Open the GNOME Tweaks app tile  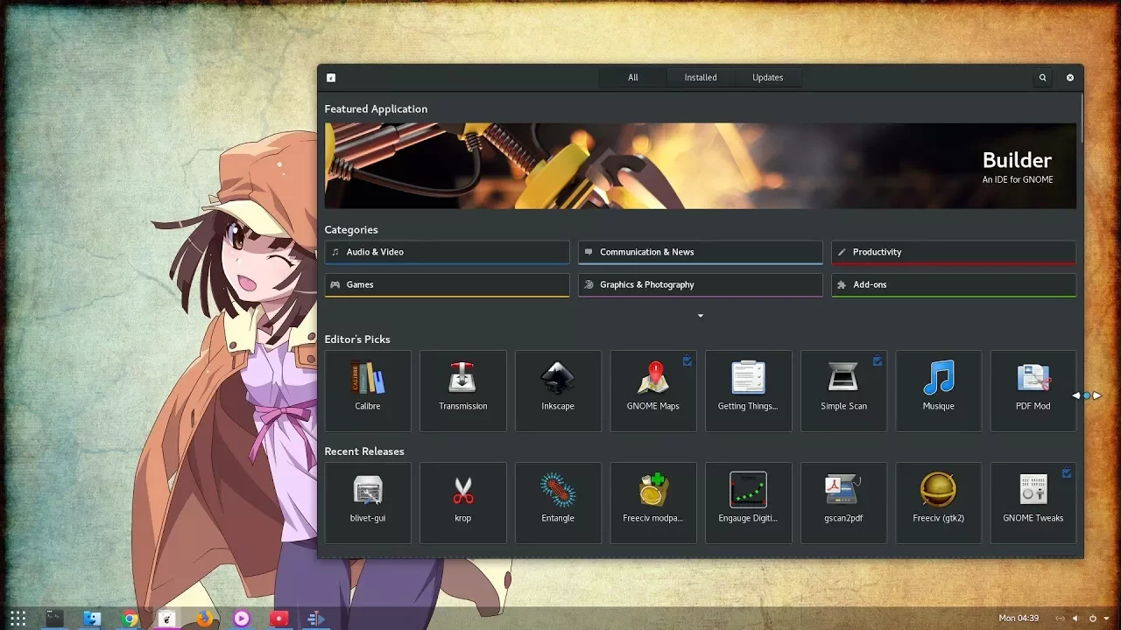coord(1033,503)
